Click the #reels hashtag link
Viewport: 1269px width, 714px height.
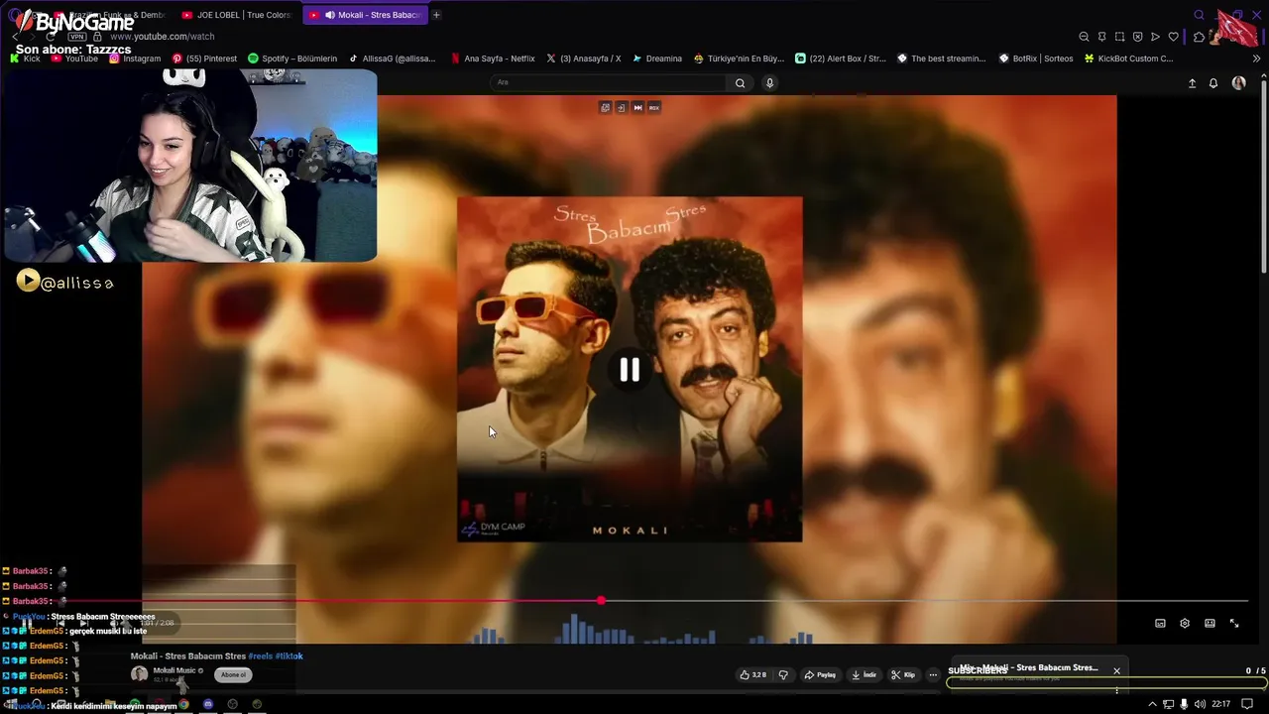coord(260,655)
